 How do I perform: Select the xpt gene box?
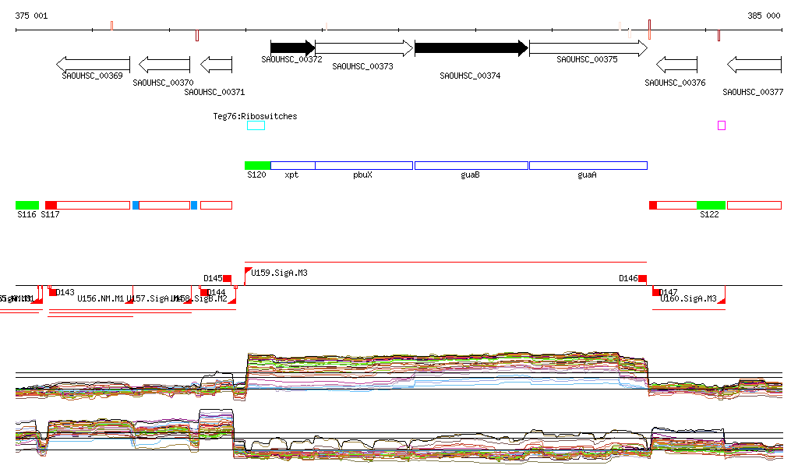pyautogui.click(x=293, y=165)
